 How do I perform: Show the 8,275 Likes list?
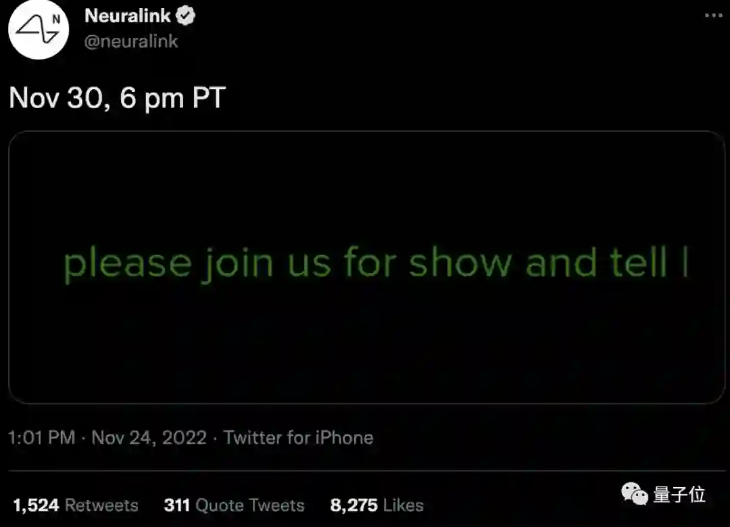click(x=376, y=505)
